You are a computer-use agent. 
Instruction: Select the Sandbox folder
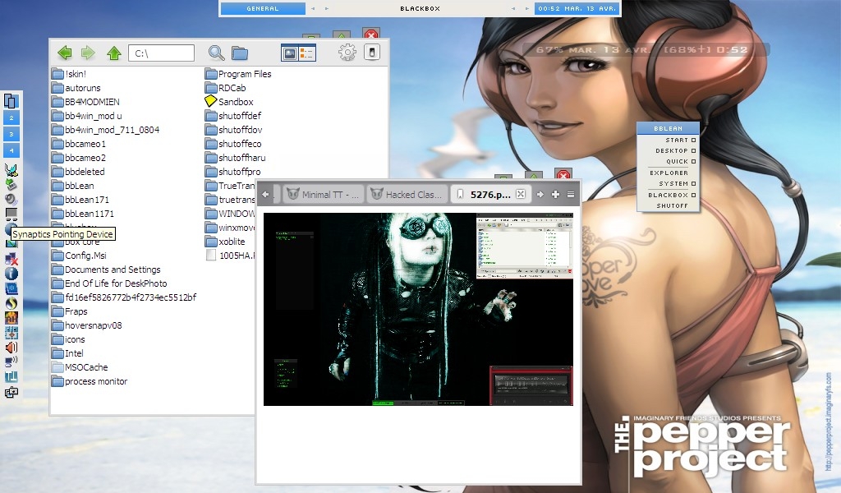click(x=229, y=101)
